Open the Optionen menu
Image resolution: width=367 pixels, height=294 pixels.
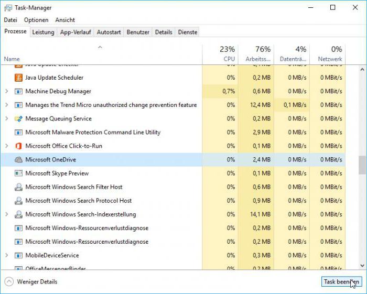tap(36, 20)
